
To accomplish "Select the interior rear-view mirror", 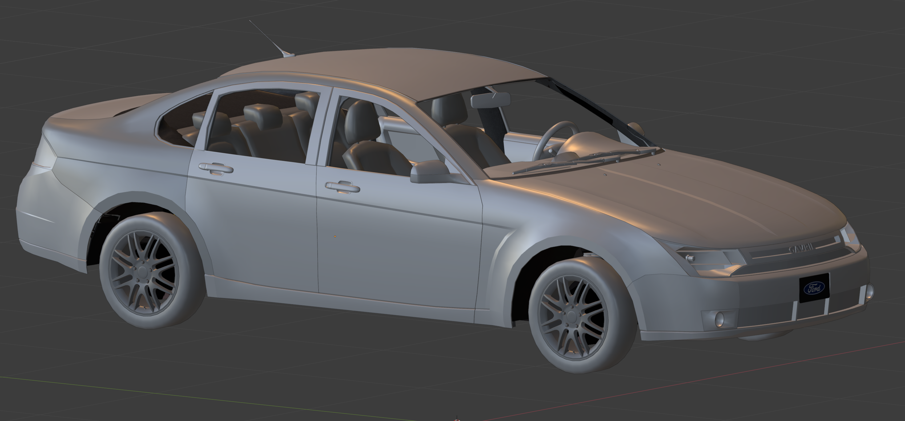I will 490,100.
